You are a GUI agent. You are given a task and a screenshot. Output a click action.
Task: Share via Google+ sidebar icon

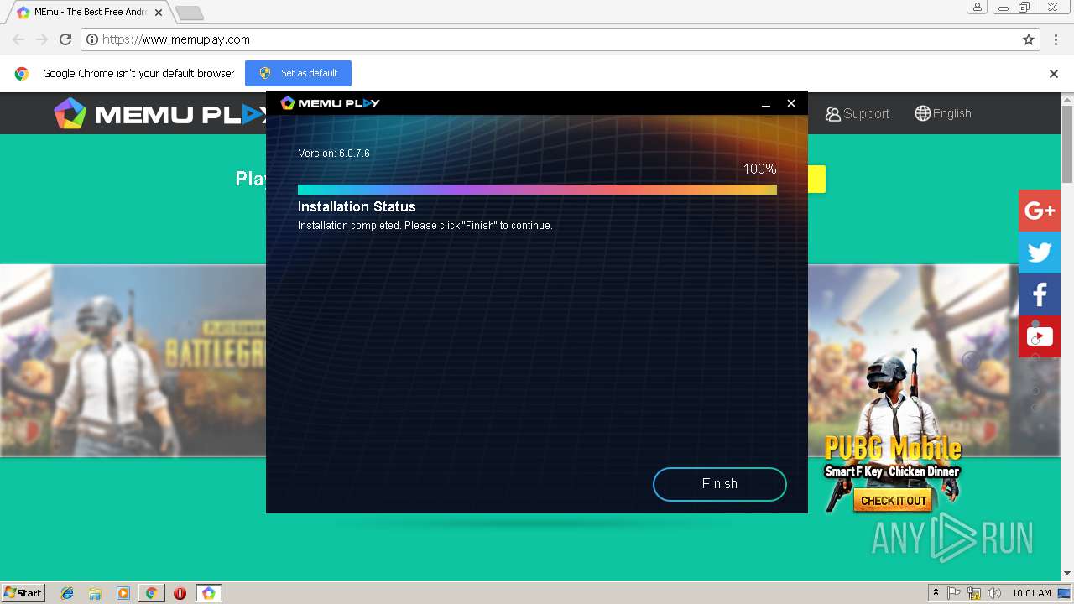point(1040,211)
